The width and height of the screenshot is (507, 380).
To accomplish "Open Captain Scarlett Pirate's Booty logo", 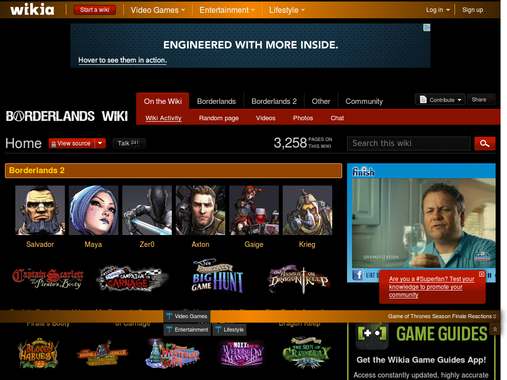I will [x=48, y=279].
